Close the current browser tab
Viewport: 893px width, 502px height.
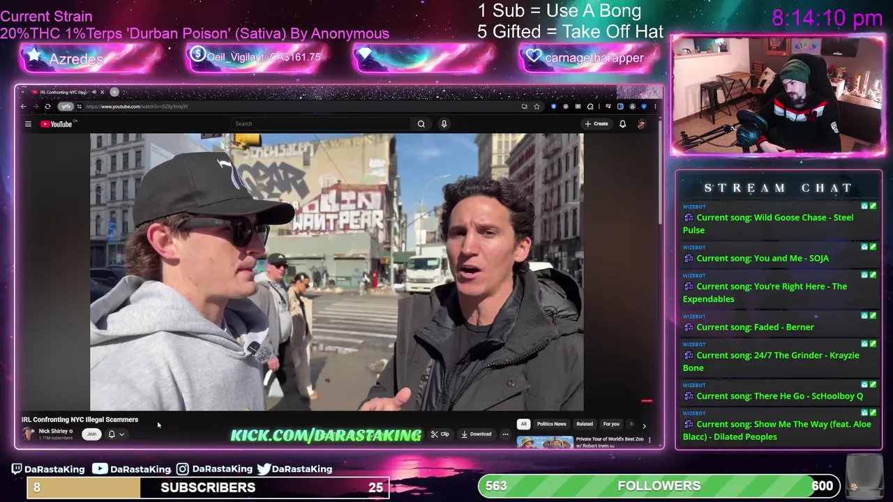102,92
